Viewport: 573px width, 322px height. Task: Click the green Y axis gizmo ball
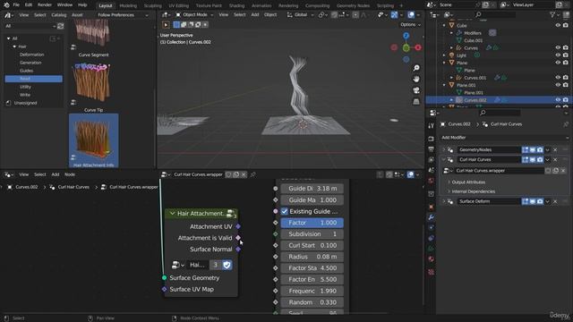click(x=406, y=47)
